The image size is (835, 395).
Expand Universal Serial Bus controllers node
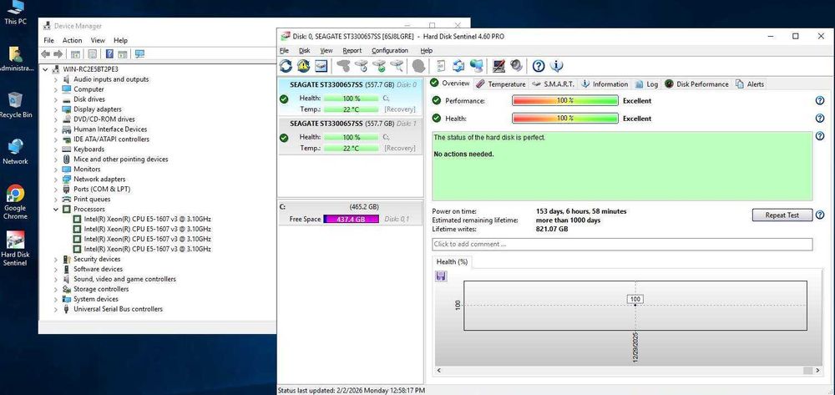click(x=56, y=309)
